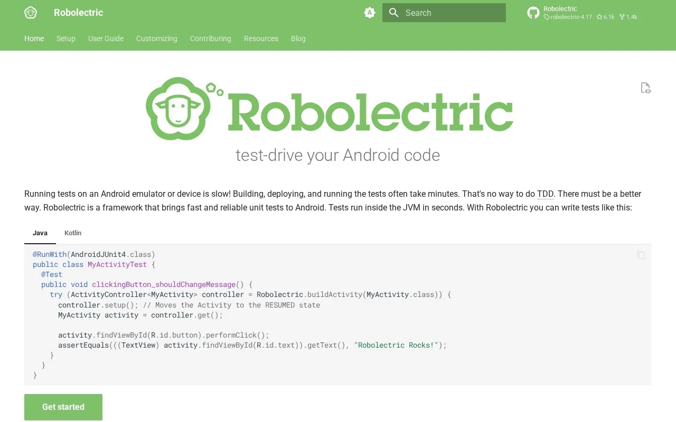676x422 pixels.
Task: Focus the Search input field
Action: [x=444, y=13]
